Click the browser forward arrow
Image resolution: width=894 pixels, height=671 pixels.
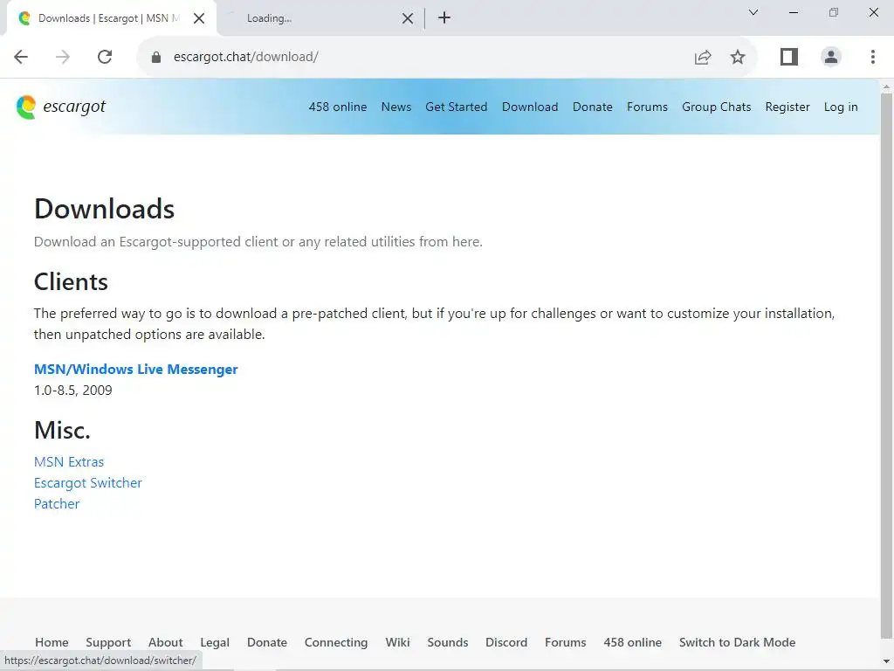pos(63,57)
